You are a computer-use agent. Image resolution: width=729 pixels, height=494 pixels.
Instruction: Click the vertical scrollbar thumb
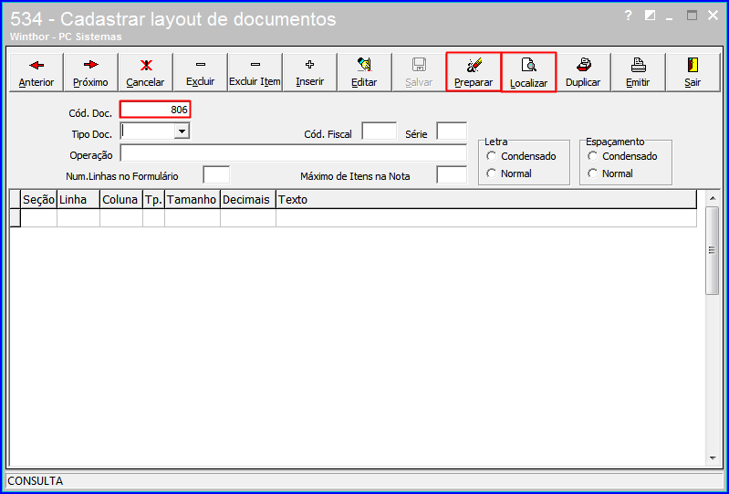[x=713, y=250]
